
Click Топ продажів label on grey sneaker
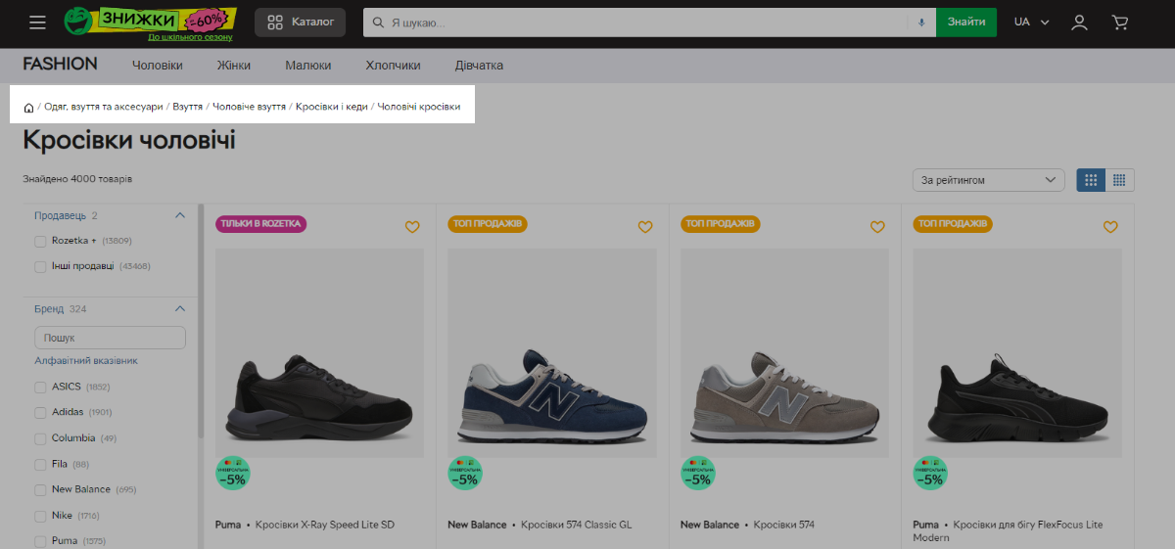click(x=720, y=224)
